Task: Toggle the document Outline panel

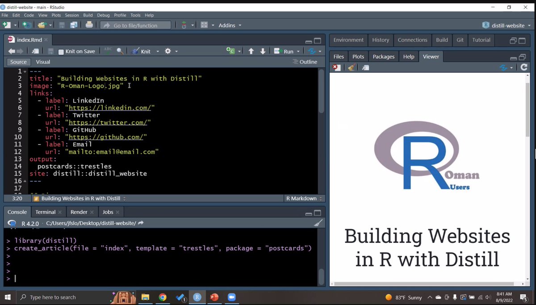Action: click(x=305, y=62)
